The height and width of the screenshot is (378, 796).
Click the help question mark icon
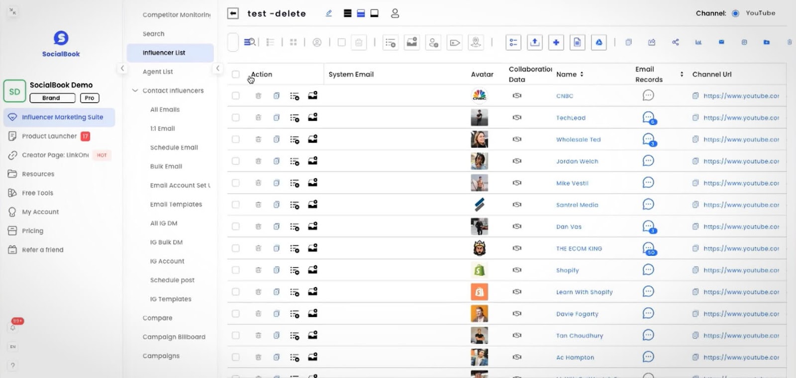point(13,366)
